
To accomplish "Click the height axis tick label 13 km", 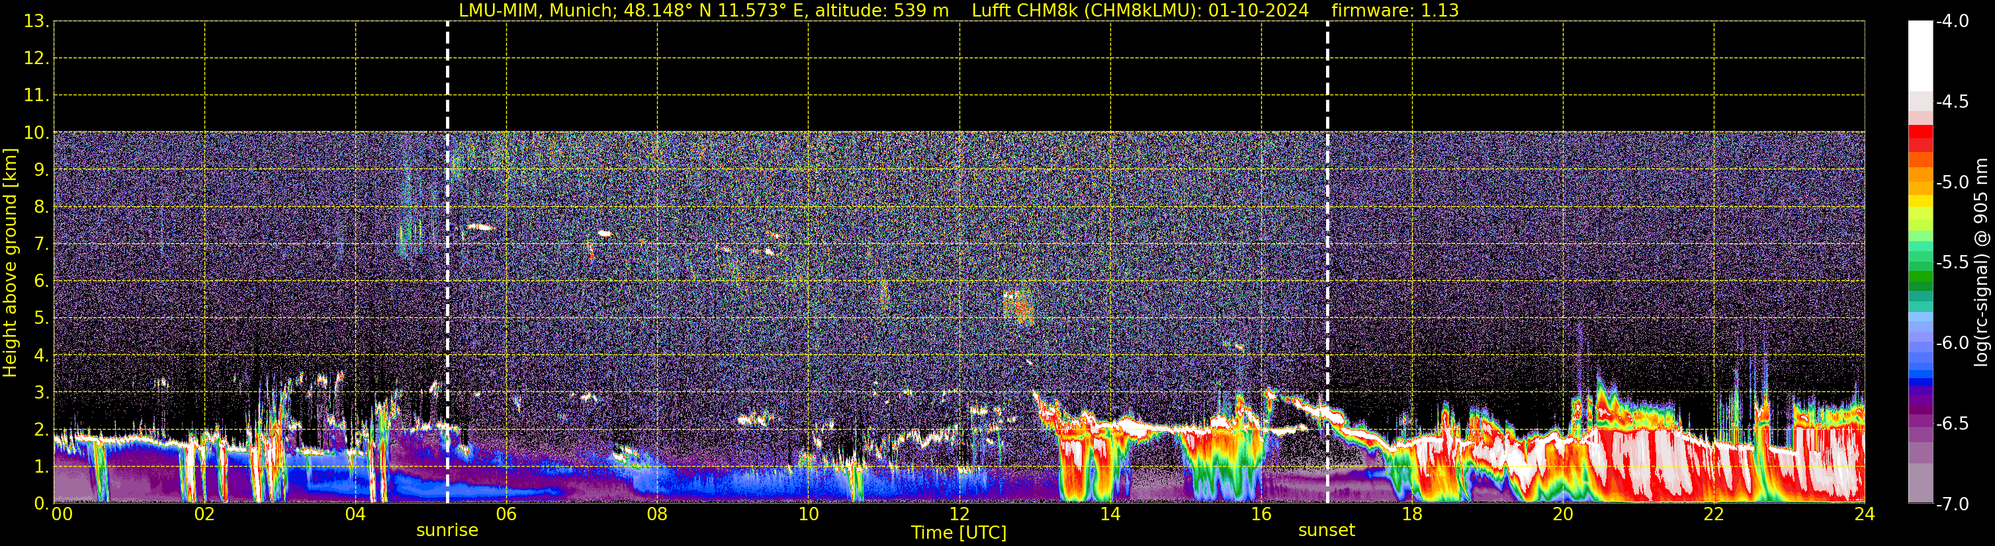I will pyautogui.click(x=36, y=22).
